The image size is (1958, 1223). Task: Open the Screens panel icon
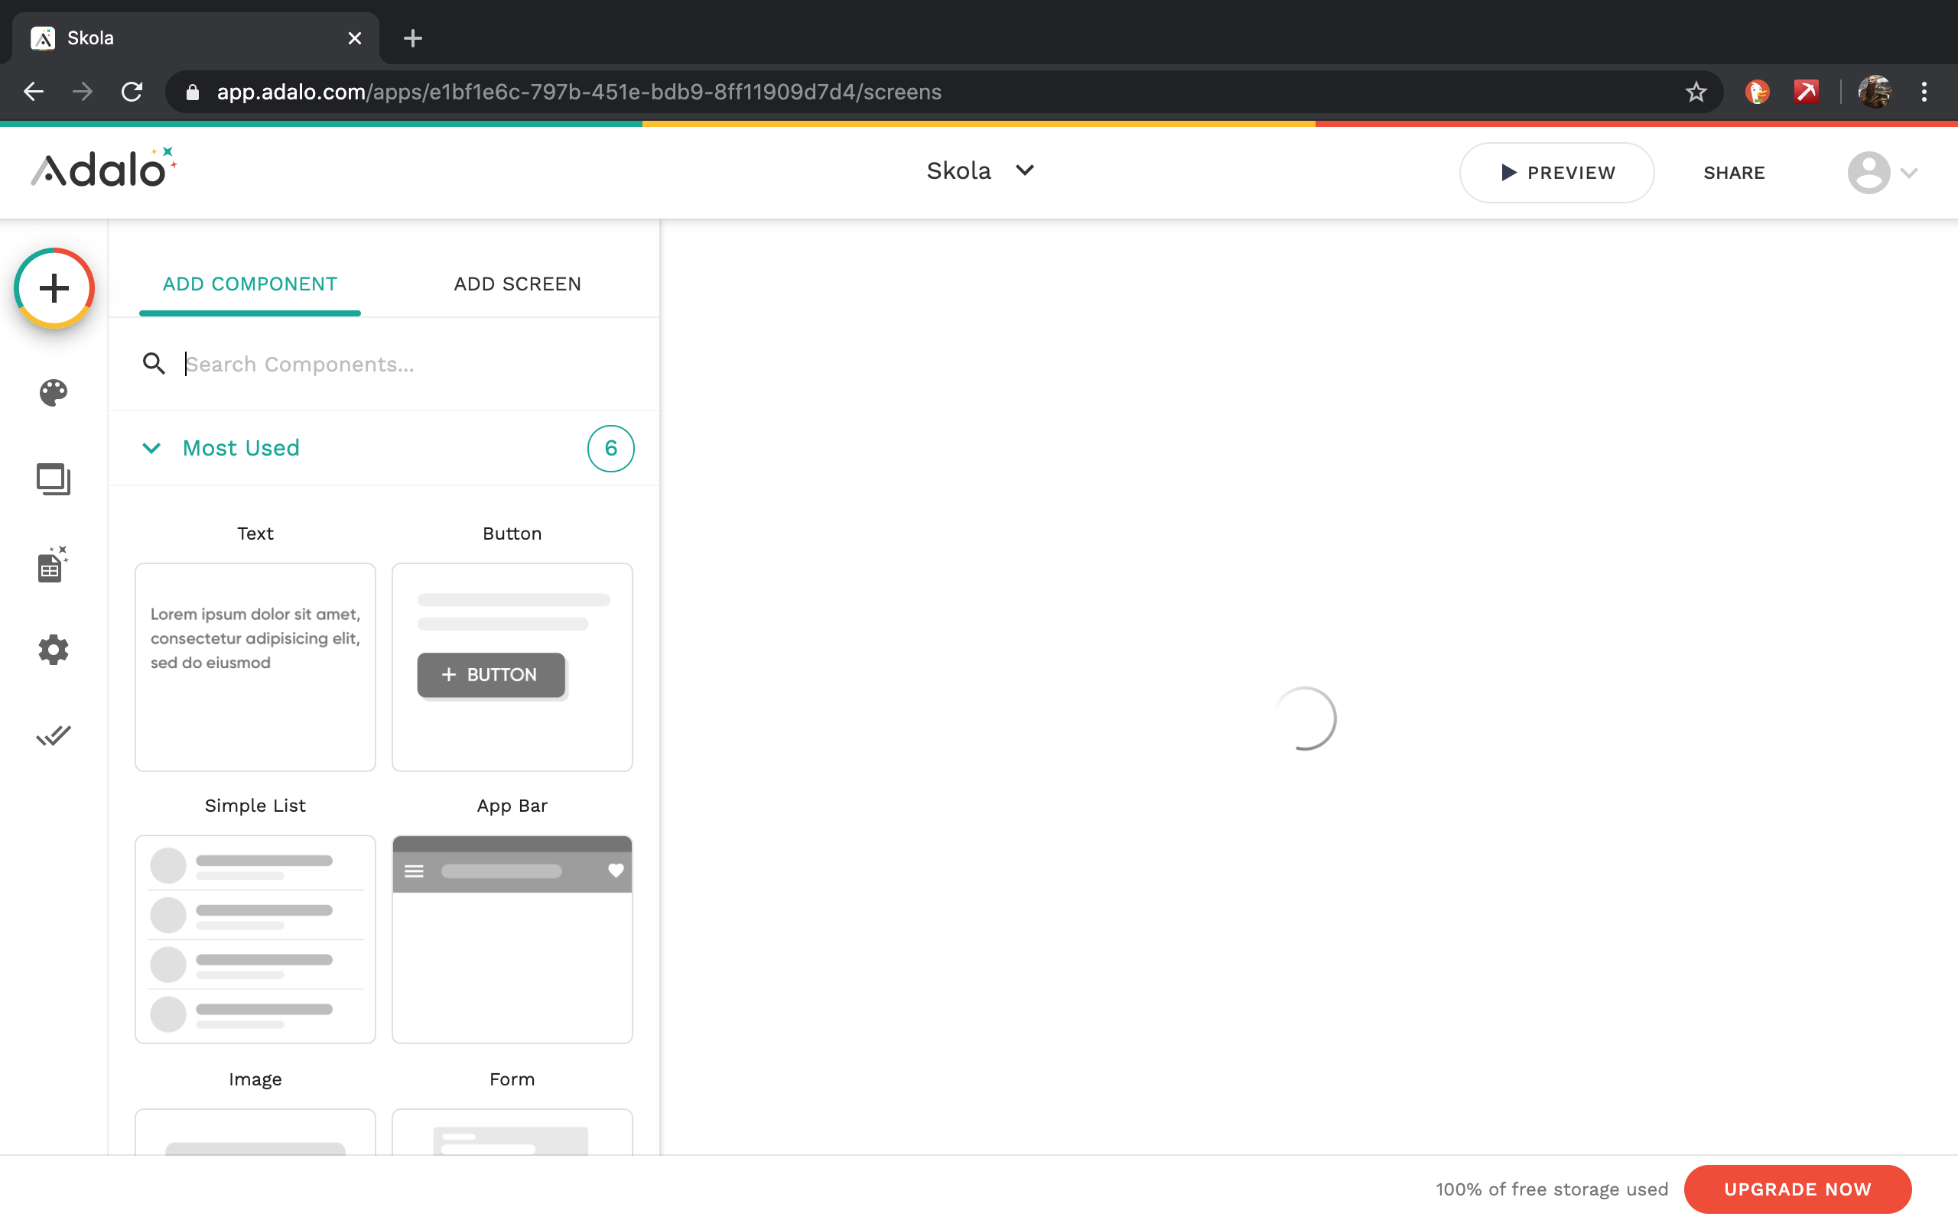(54, 478)
